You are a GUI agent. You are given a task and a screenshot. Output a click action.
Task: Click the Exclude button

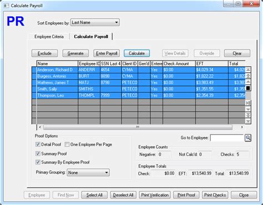tap(44, 53)
